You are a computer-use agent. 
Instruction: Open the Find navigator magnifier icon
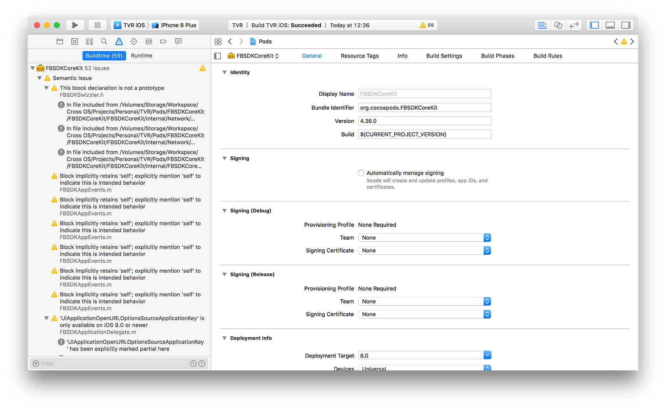pyautogui.click(x=104, y=41)
